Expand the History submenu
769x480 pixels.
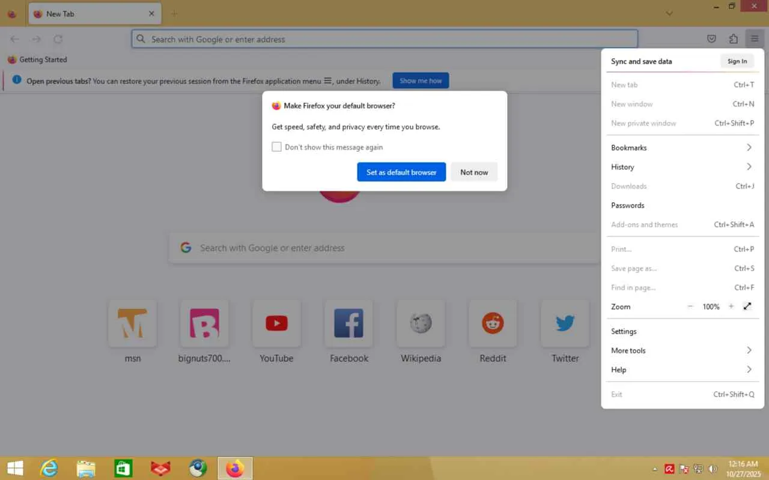682,167
